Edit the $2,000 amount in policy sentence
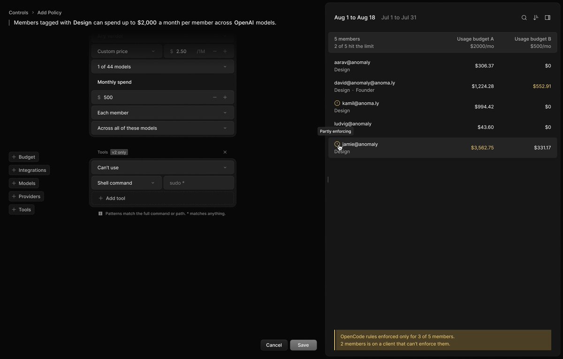The image size is (563, 359). coord(147,22)
